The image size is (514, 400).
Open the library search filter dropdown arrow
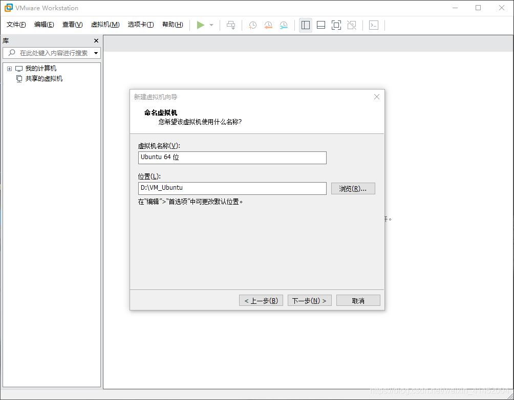(x=95, y=53)
